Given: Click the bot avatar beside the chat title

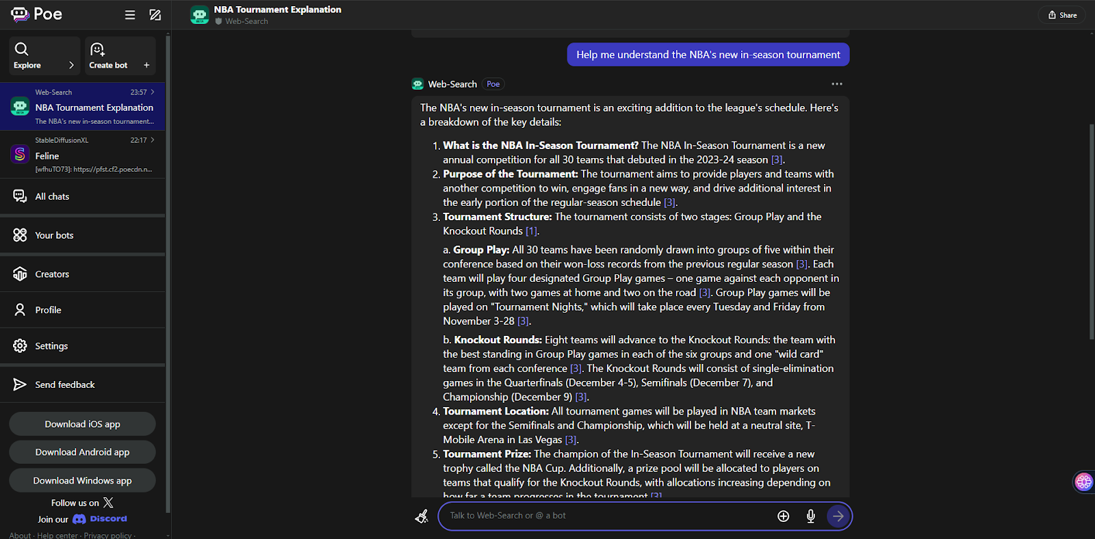Looking at the screenshot, I should [x=200, y=15].
